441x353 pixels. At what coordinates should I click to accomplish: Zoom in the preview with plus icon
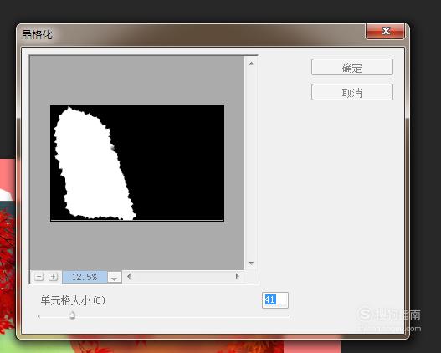coord(53,277)
